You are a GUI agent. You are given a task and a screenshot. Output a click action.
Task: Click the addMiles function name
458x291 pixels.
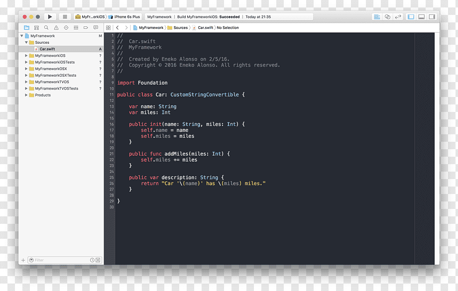(x=176, y=154)
